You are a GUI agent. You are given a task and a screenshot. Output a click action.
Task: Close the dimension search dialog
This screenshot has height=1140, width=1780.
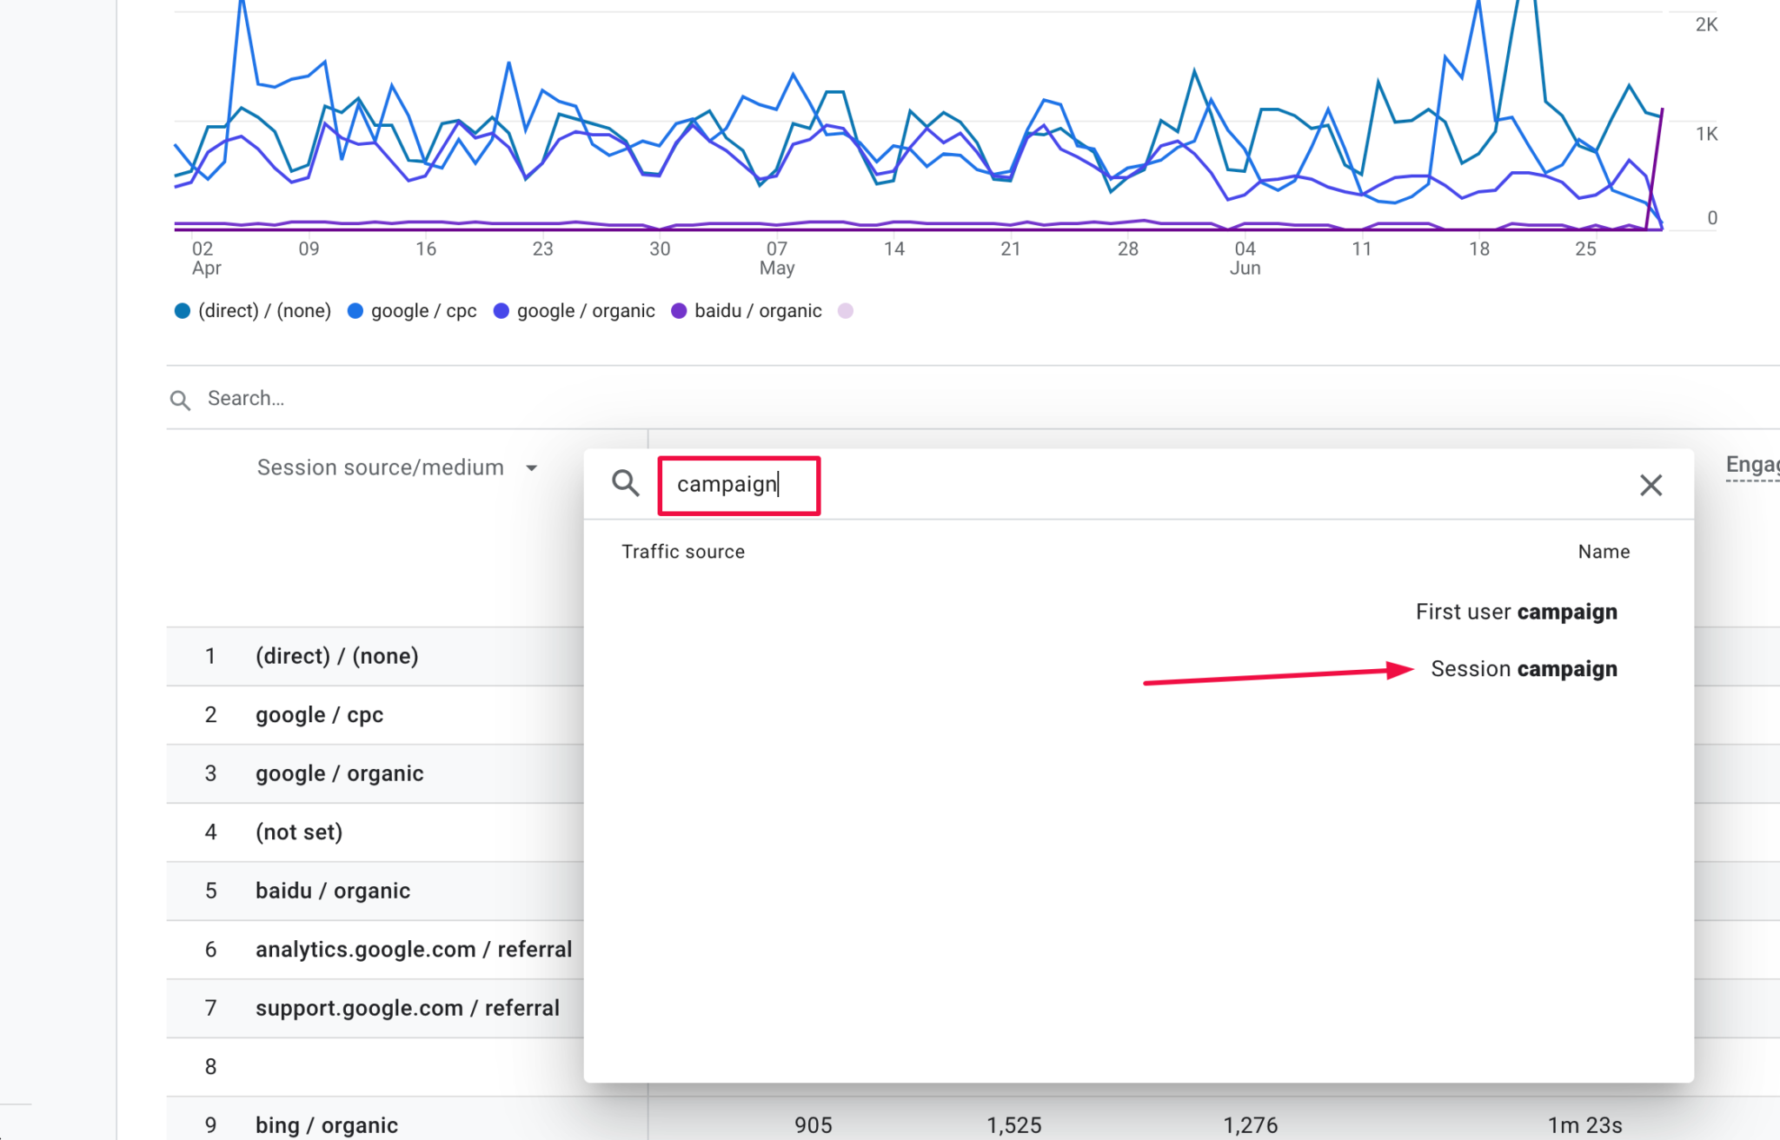pyautogui.click(x=1650, y=485)
